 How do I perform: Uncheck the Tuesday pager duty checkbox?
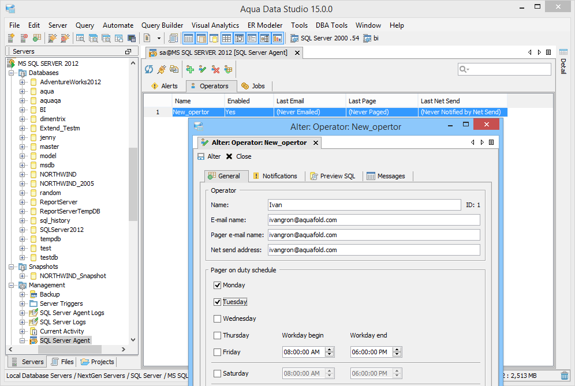[x=218, y=302]
